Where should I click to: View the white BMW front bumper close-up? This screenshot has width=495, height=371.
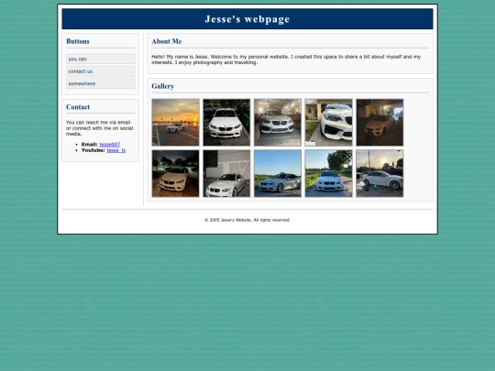click(x=329, y=123)
